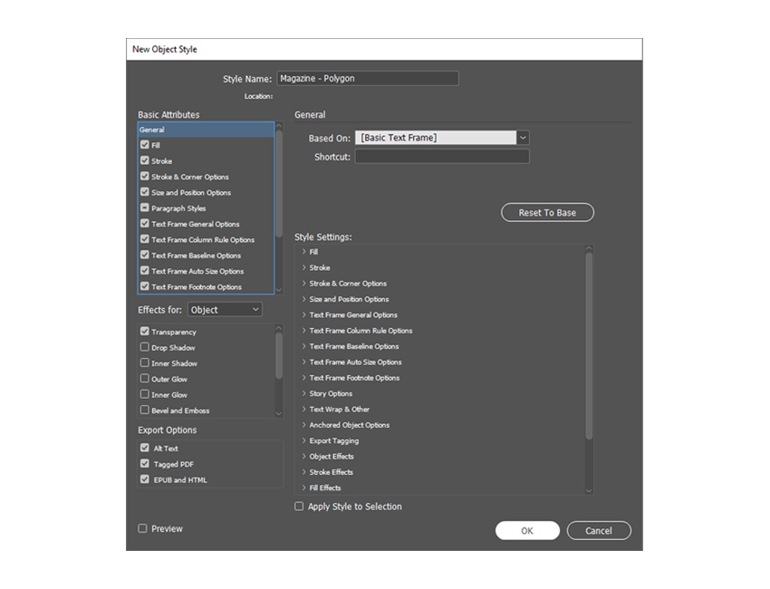Enable the Drop Shadow effect

click(x=144, y=347)
